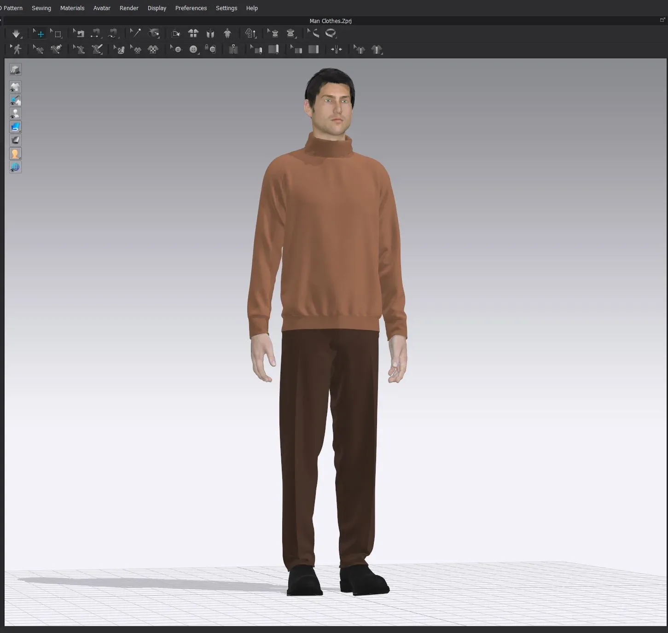This screenshot has height=633, width=668.
Task: Open the Materials menu
Action: pos(72,8)
